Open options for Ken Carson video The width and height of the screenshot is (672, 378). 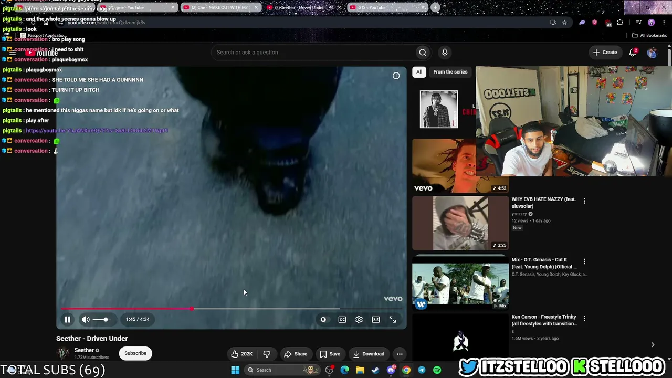click(x=584, y=318)
